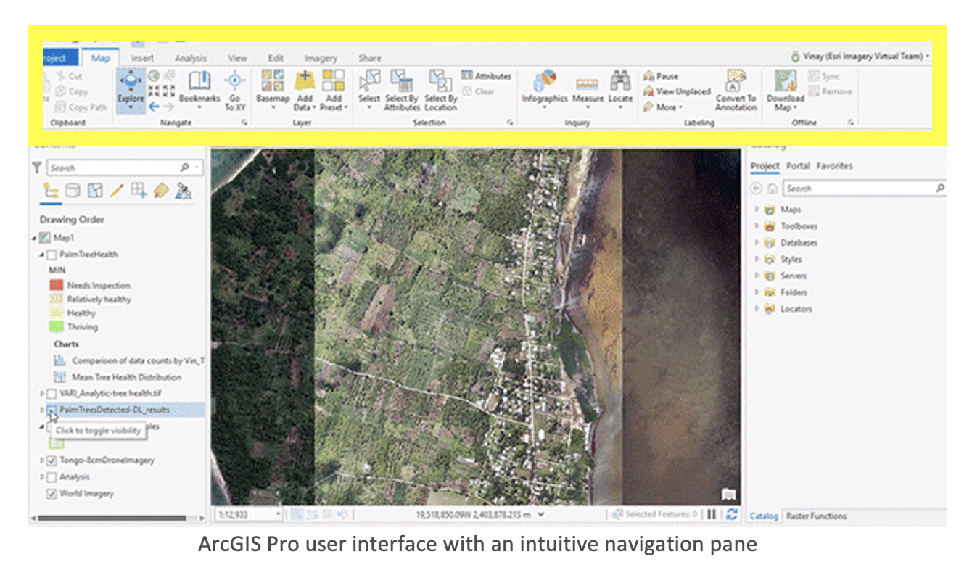Collapse the PalmTreeHealth layer legend
This screenshot has width=972, height=570.
pos(42,255)
